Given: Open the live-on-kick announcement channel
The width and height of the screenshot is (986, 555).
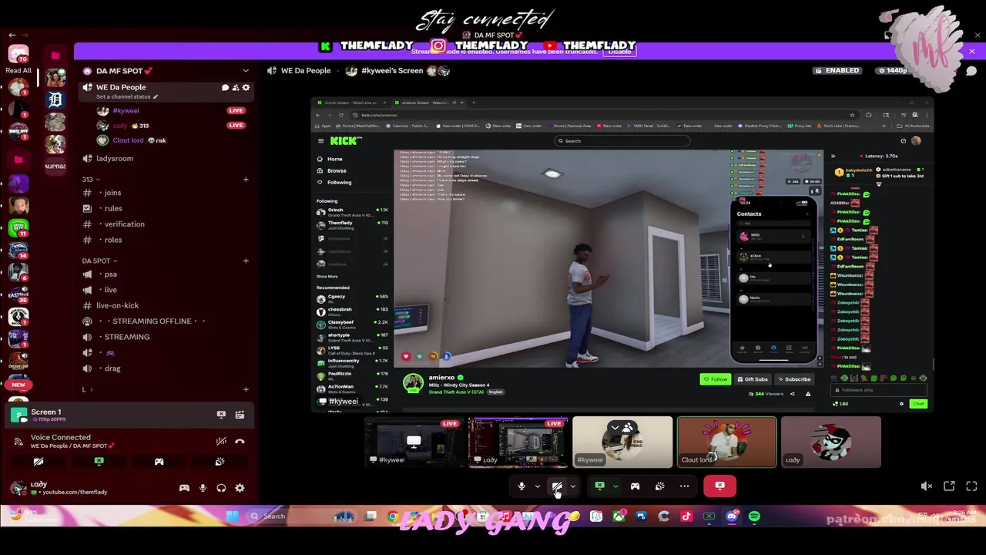Looking at the screenshot, I should (x=117, y=305).
